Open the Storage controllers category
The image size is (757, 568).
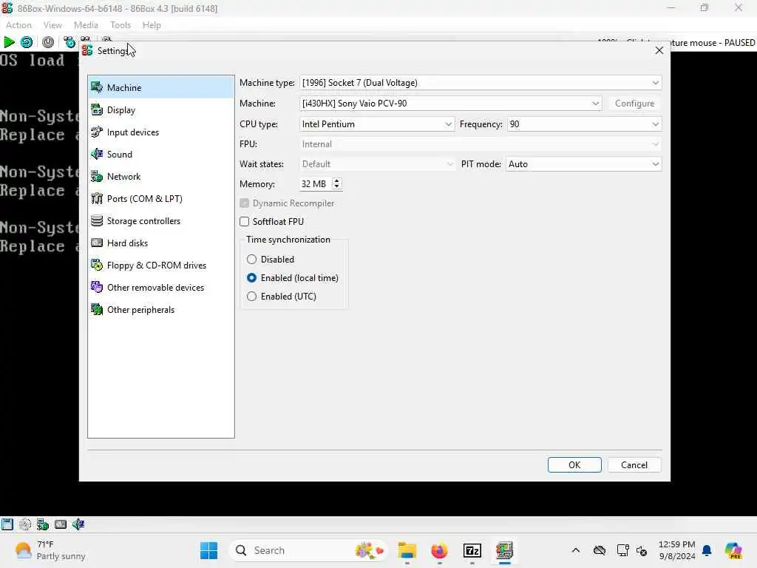click(160, 220)
